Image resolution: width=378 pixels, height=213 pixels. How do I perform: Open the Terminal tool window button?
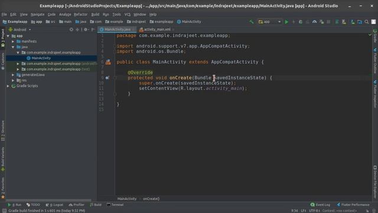pyautogui.click(x=115, y=205)
